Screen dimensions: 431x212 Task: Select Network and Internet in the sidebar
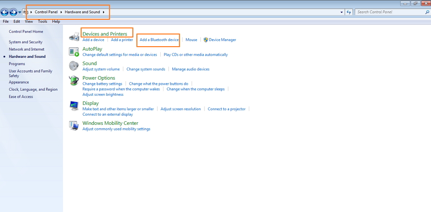pyautogui.click(x=26, y=49)
